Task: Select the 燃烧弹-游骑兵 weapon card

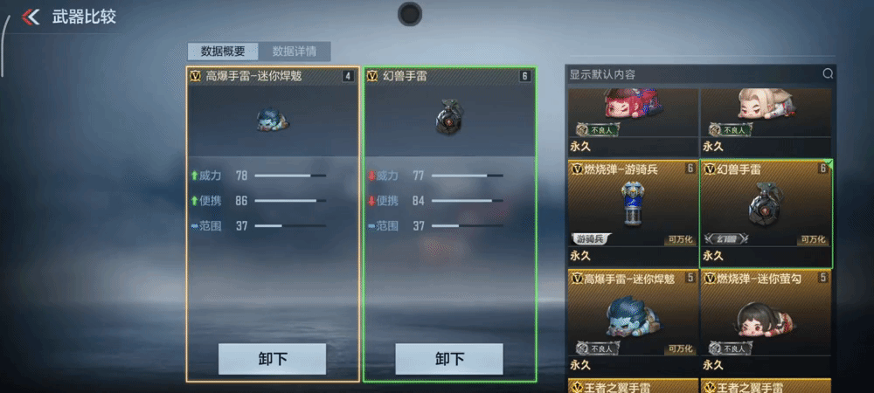Action: (633, 214)
